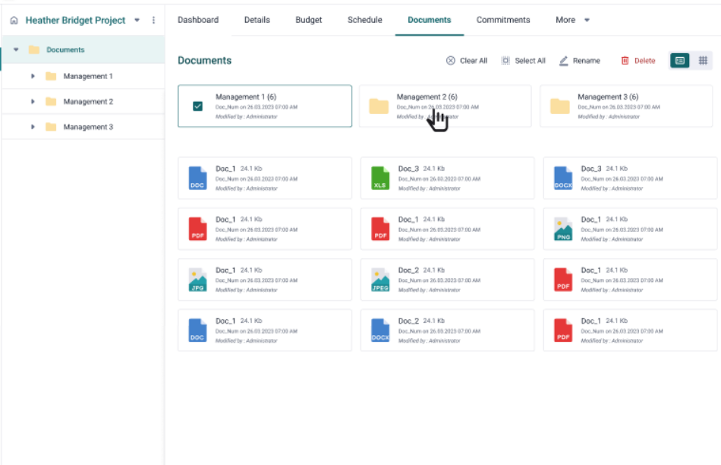
Task: Switch to grid view layout
Action: [703, 61]
